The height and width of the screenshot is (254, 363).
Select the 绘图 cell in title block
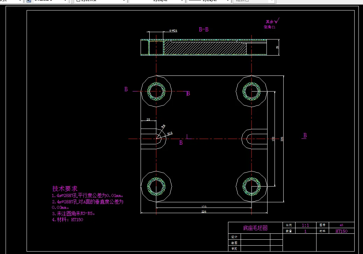(x=234, y=243)
